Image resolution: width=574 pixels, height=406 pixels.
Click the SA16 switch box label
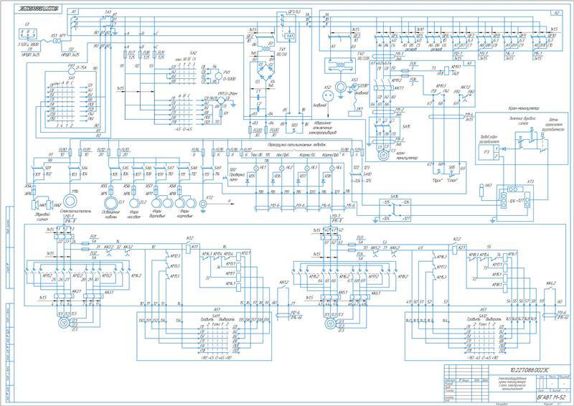395,197
